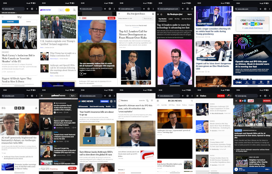Click the NPR Donate button

267,101
